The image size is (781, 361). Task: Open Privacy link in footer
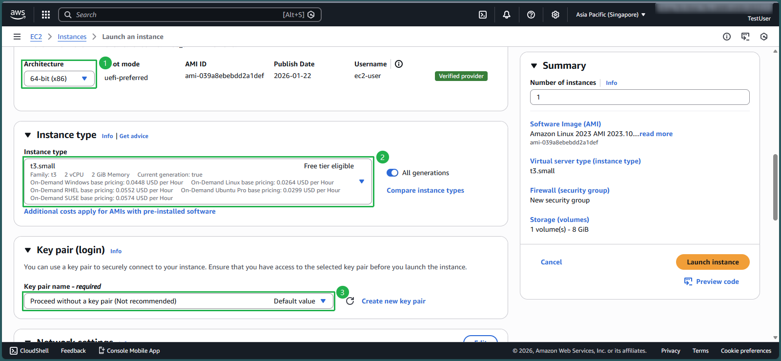click(x=670, y=351)
